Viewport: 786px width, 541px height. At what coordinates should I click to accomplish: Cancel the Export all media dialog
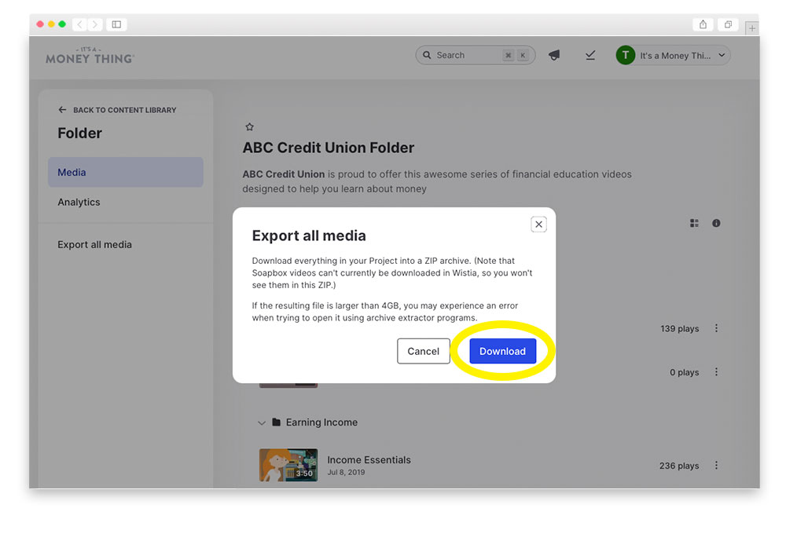(x=423, y=351)
